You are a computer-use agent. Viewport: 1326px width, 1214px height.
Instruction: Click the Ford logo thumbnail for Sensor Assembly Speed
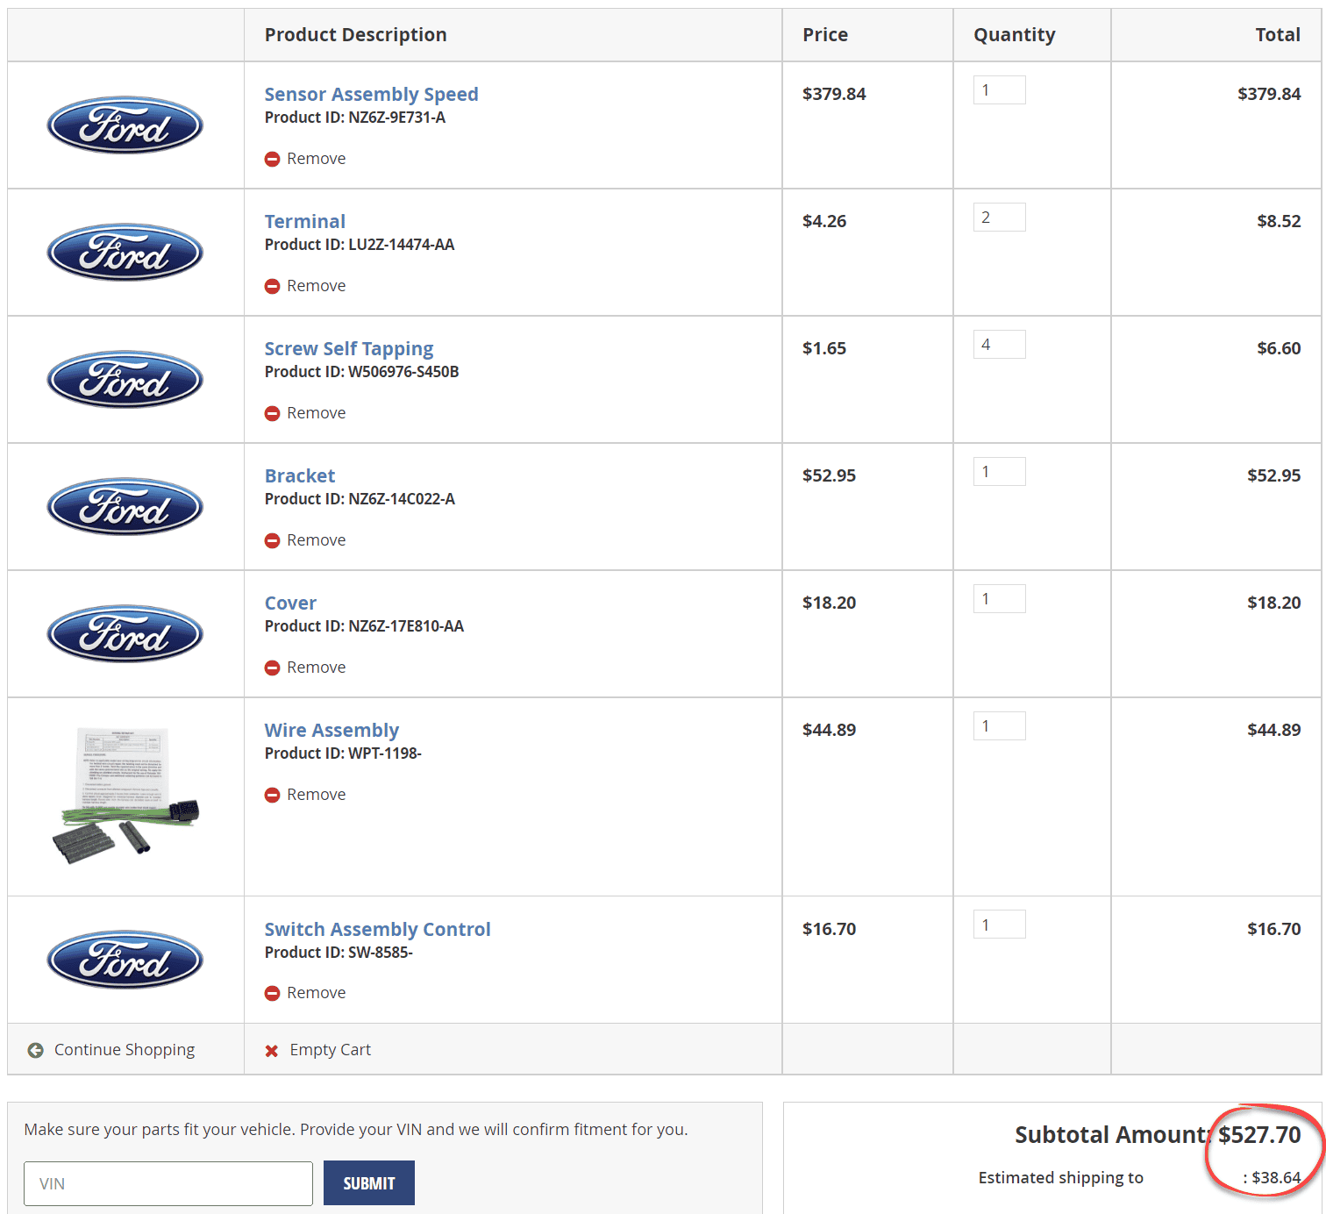coord(125,125)
